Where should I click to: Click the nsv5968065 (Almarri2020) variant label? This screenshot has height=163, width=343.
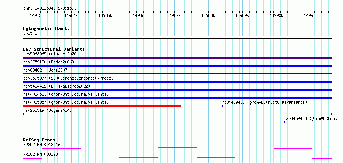pos(51,54)
